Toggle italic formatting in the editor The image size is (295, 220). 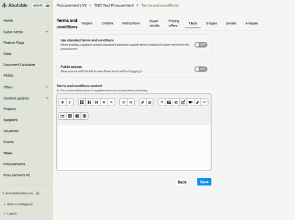[x=70, y=102]
